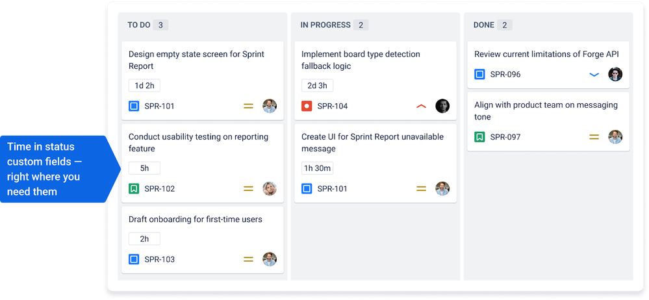Click the high priority arrow on SPR-104
This screenshot has height=300, width=649.
point(421,106)
